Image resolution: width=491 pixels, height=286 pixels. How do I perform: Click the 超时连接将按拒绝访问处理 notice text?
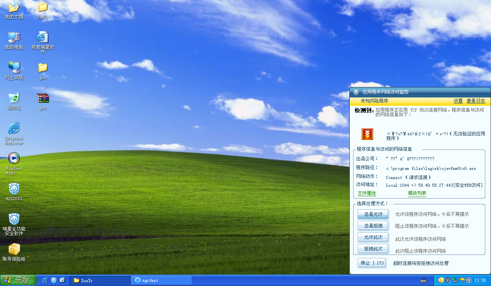point(421,263)
